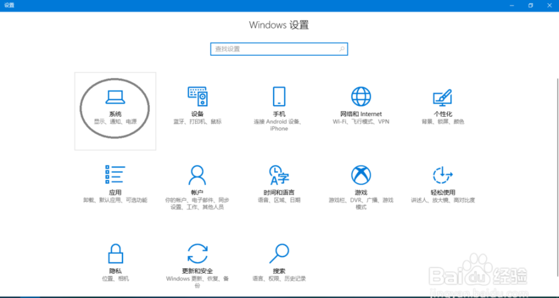The image size is (559, 298).
Task: Click the 手机 label
Action: tap(279, 114)
